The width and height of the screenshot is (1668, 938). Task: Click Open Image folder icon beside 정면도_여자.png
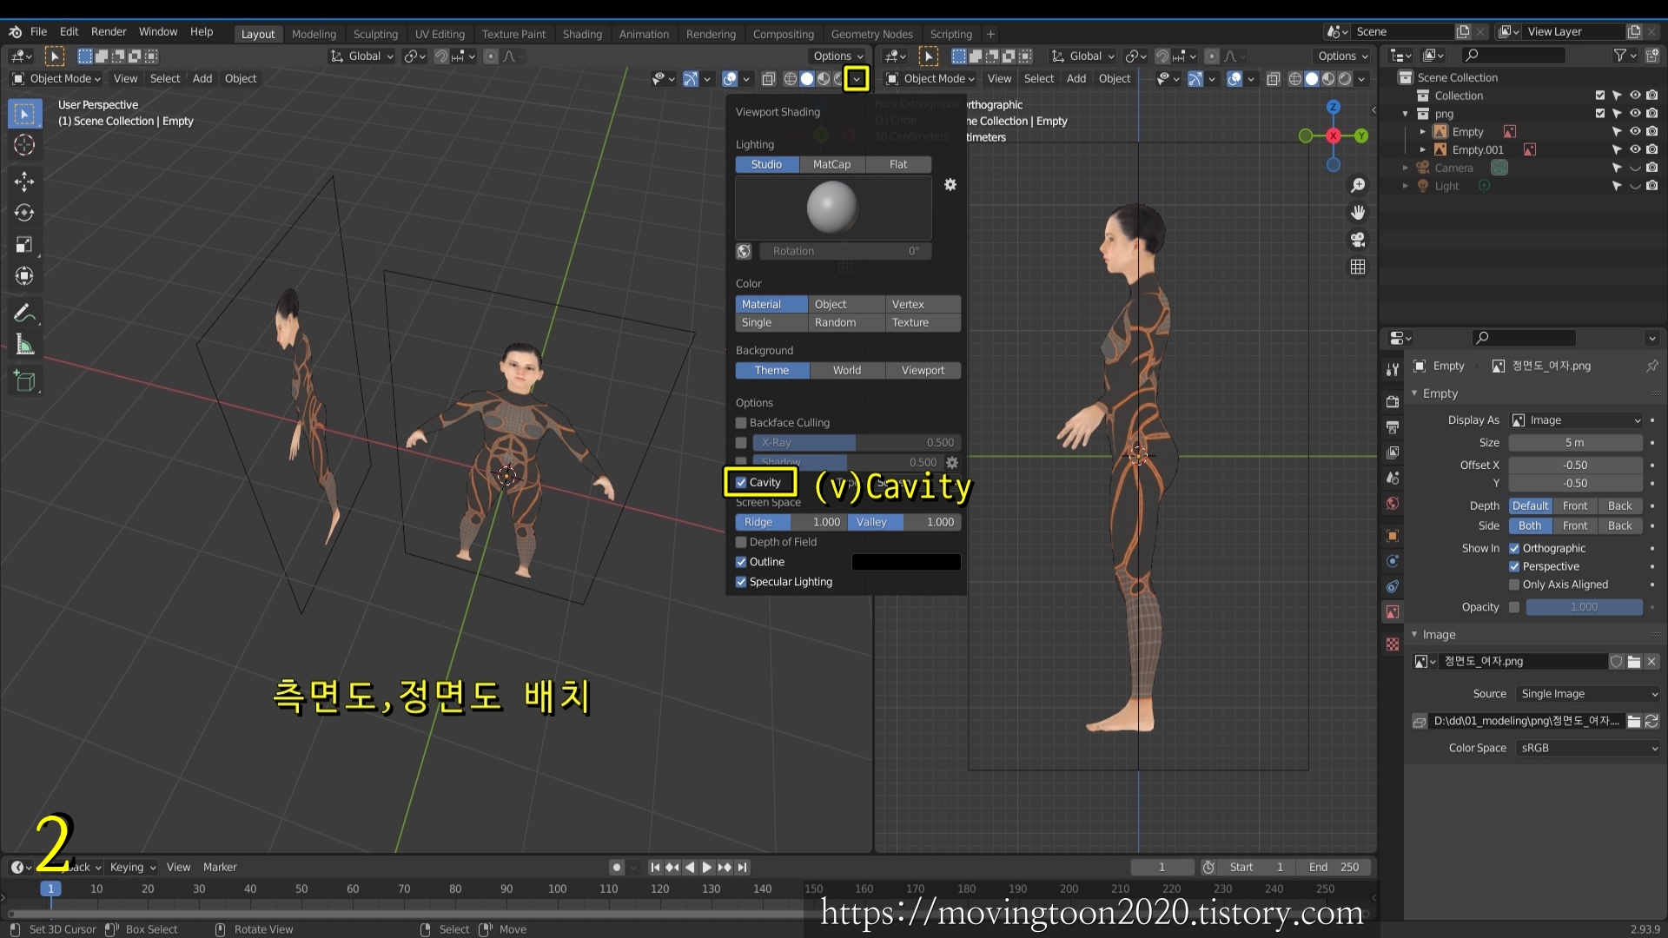(1634, 662)
